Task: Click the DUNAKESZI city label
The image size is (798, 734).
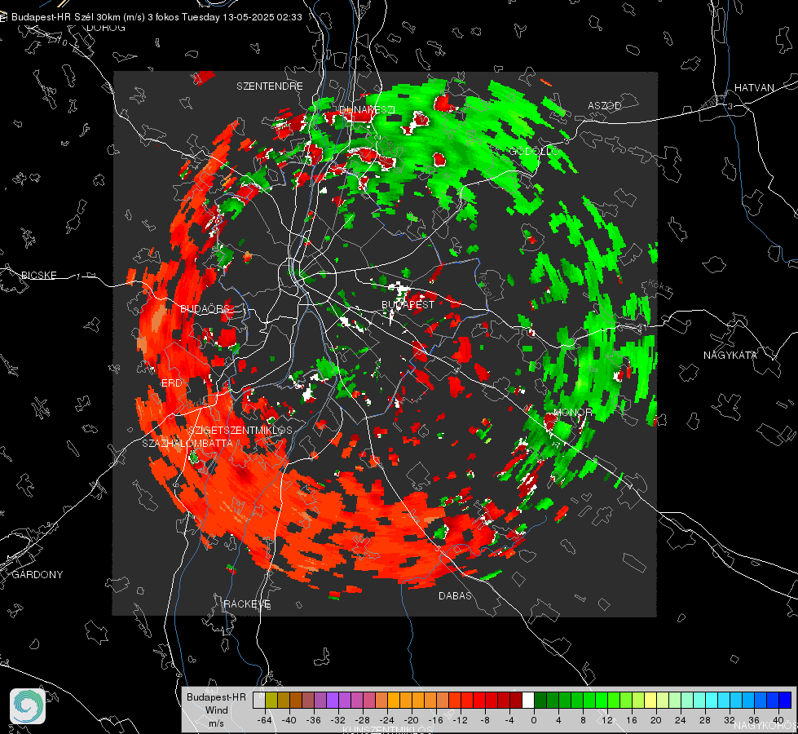Action: tap(367, 109)
